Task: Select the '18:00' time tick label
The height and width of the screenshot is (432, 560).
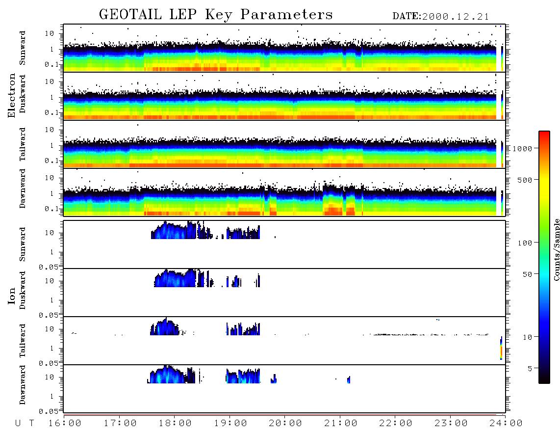Action: [175, 424]
